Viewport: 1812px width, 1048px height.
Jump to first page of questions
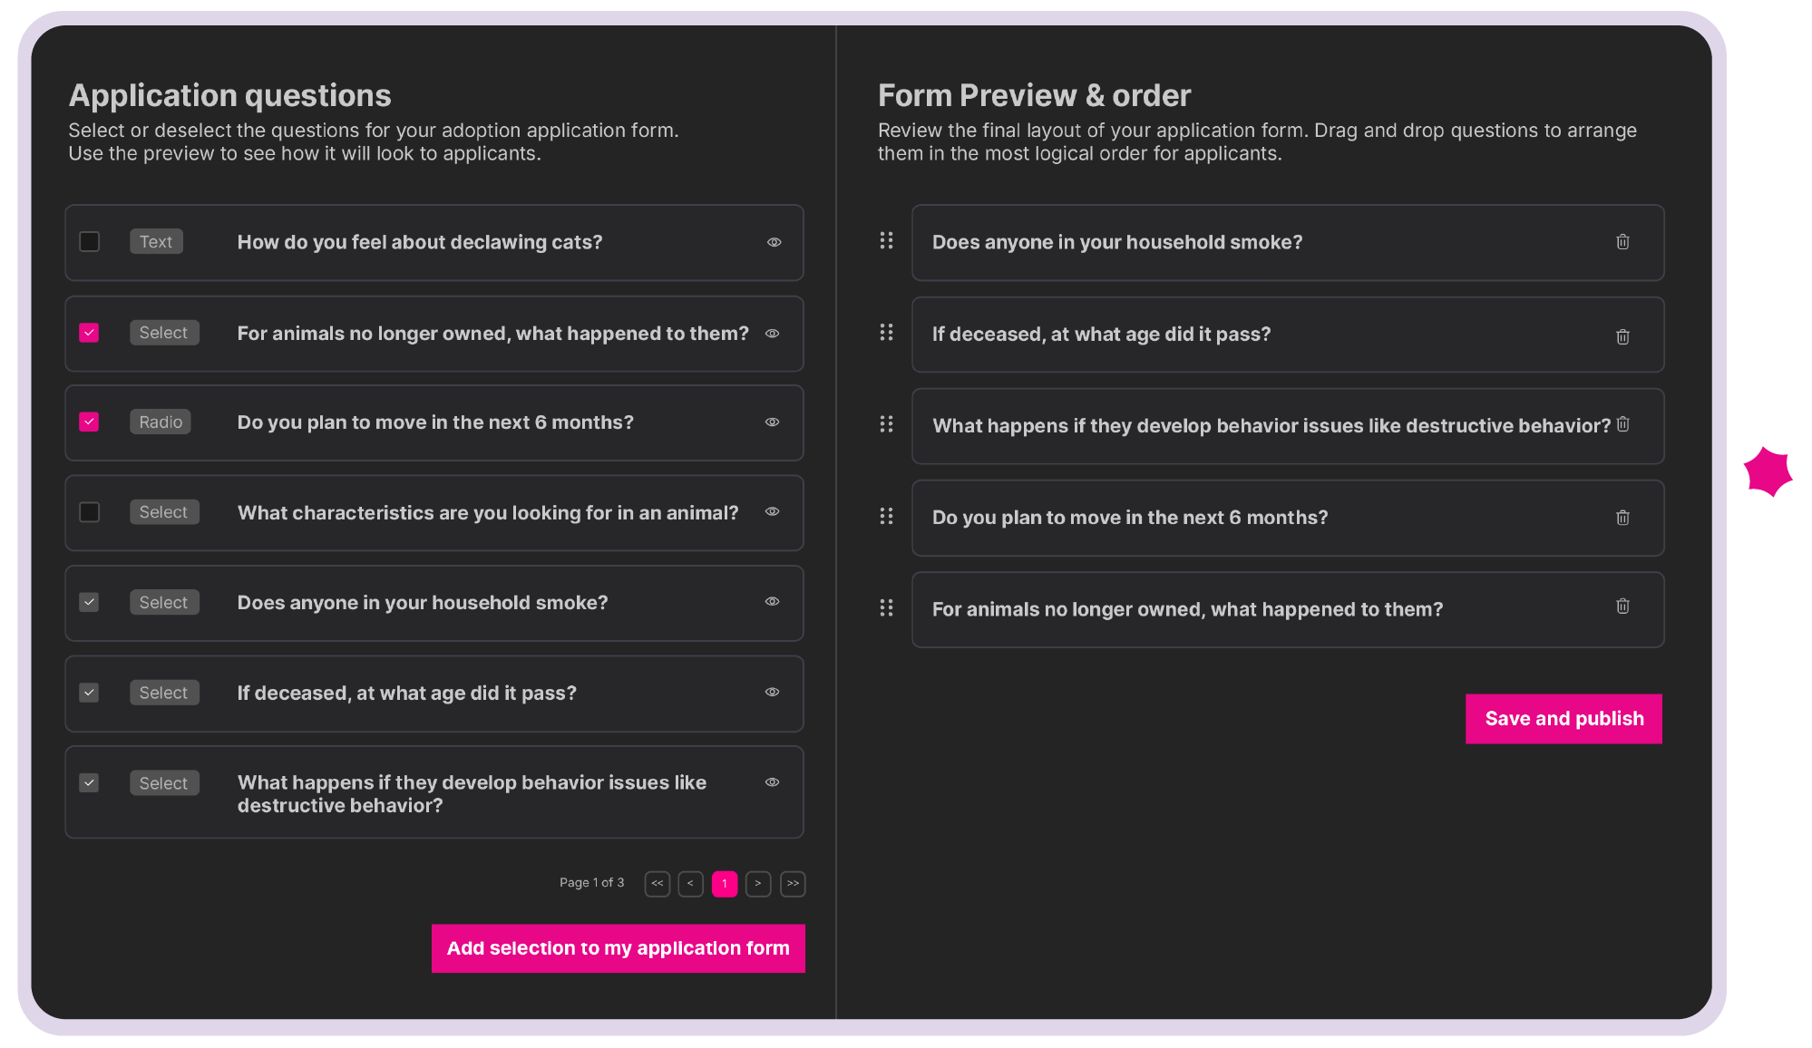pyautogui.click(x=657, y=884)
